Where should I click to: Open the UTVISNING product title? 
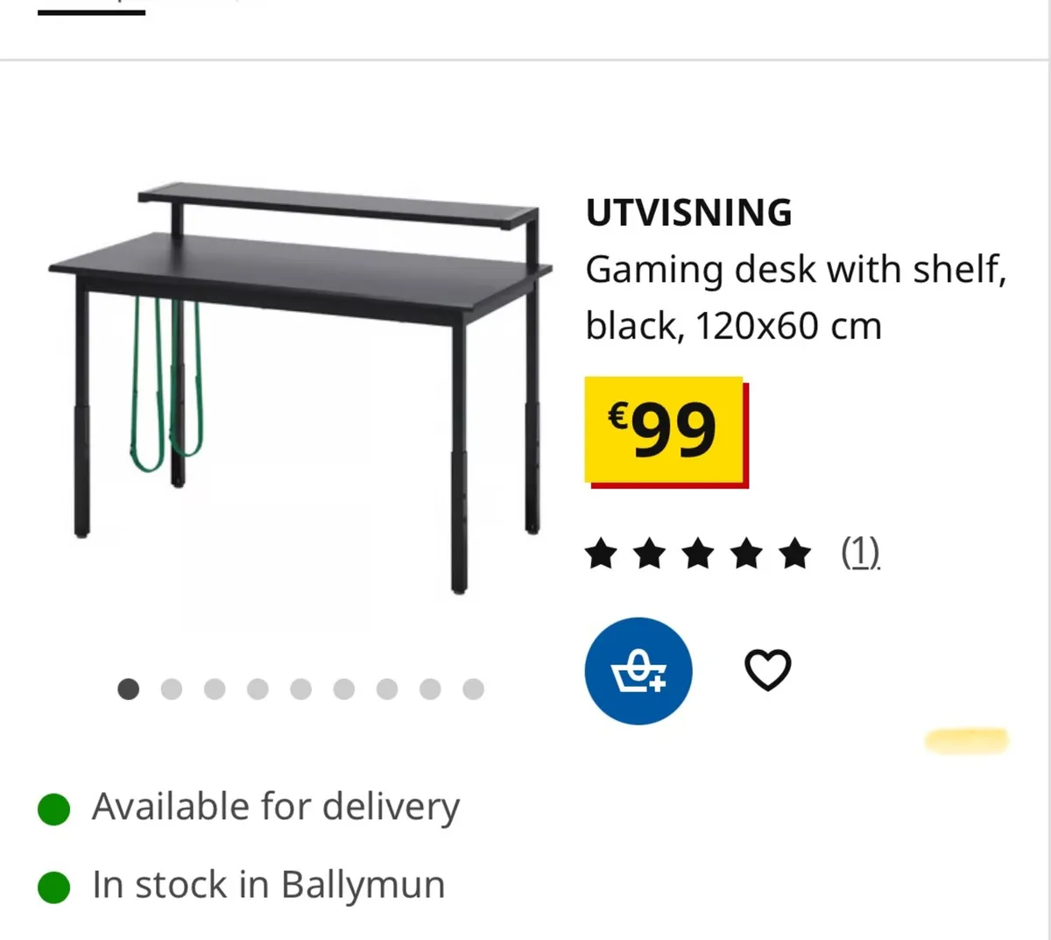click(x=688, y=213)
